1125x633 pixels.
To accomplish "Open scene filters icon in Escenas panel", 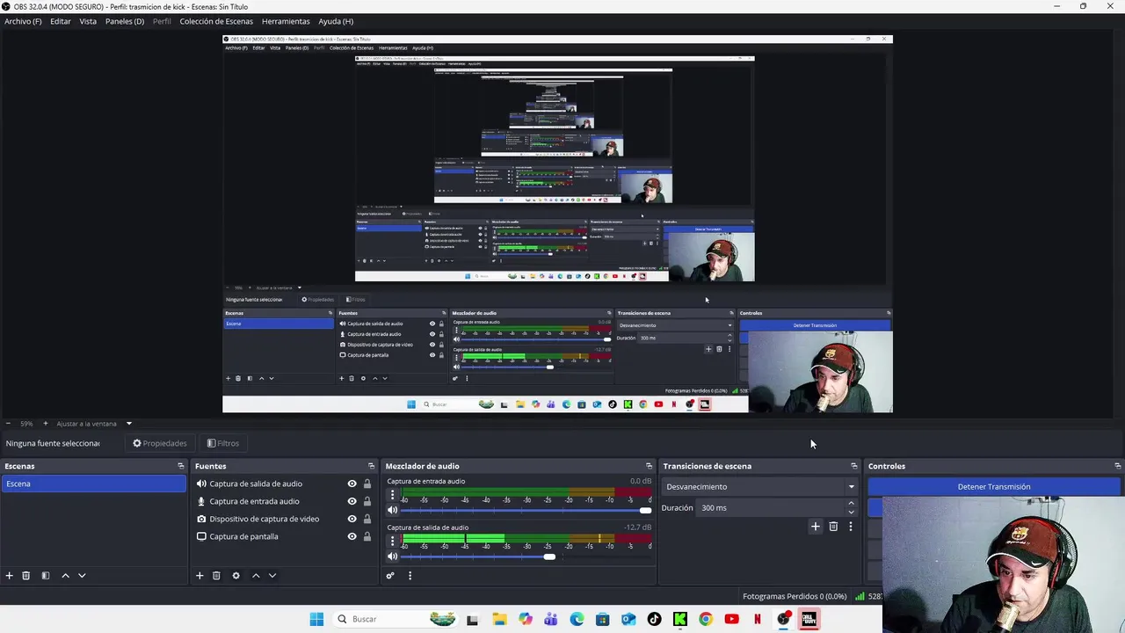I will [46, 576].
